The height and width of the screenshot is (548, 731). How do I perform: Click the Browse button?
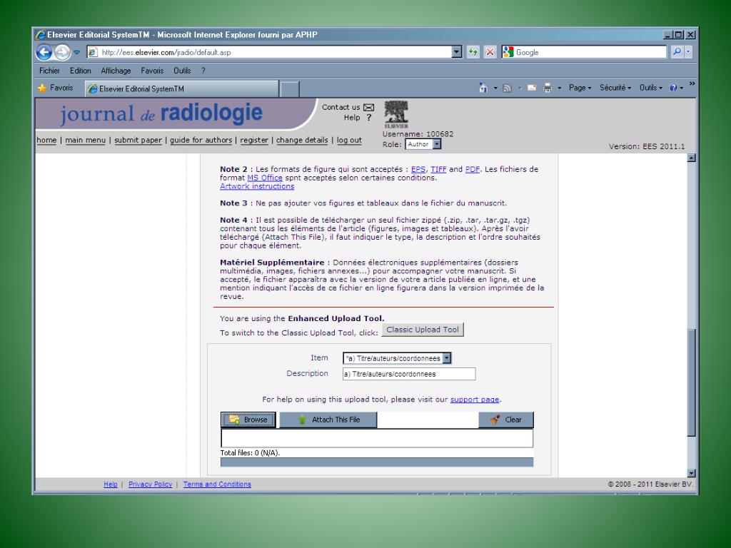(x=248, y=420)
